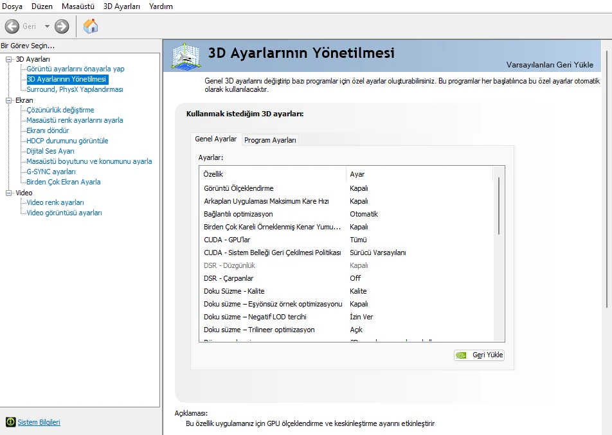The width and height of the screenshot is (612, 435).
Task: Click the Geri Yükle button
Action: tap(480, 355)
